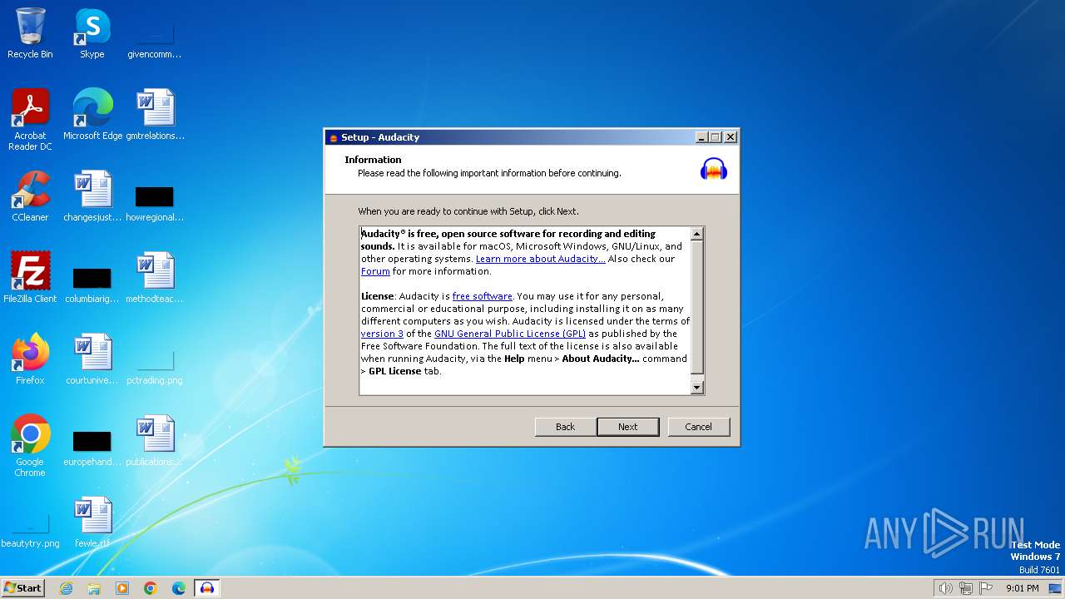1065x599 pixels.
Task: Open the FileZilla Client shortcut
Action: coord(30,277)
